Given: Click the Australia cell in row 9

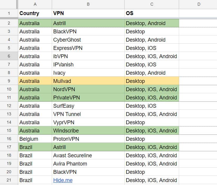Looking at the screenshot, I should pos(35,81).
